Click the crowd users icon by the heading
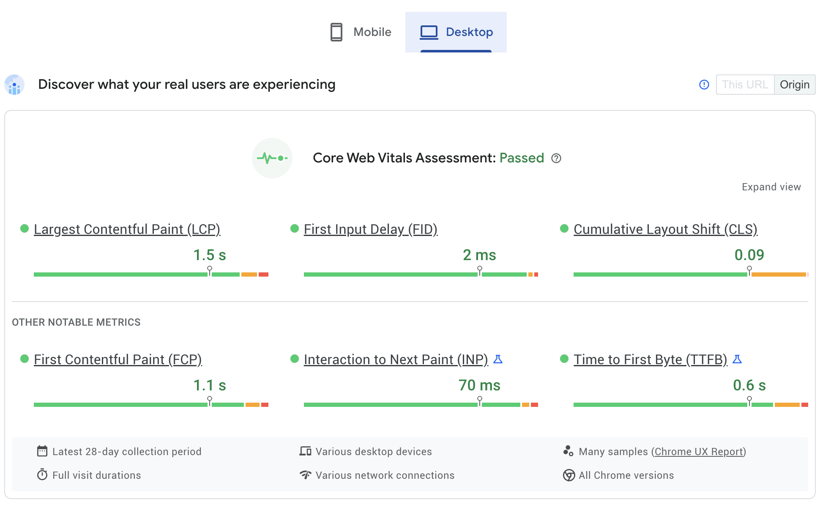Image resolution: width=831 pixels, height=516 pixels. click(14, 85)
